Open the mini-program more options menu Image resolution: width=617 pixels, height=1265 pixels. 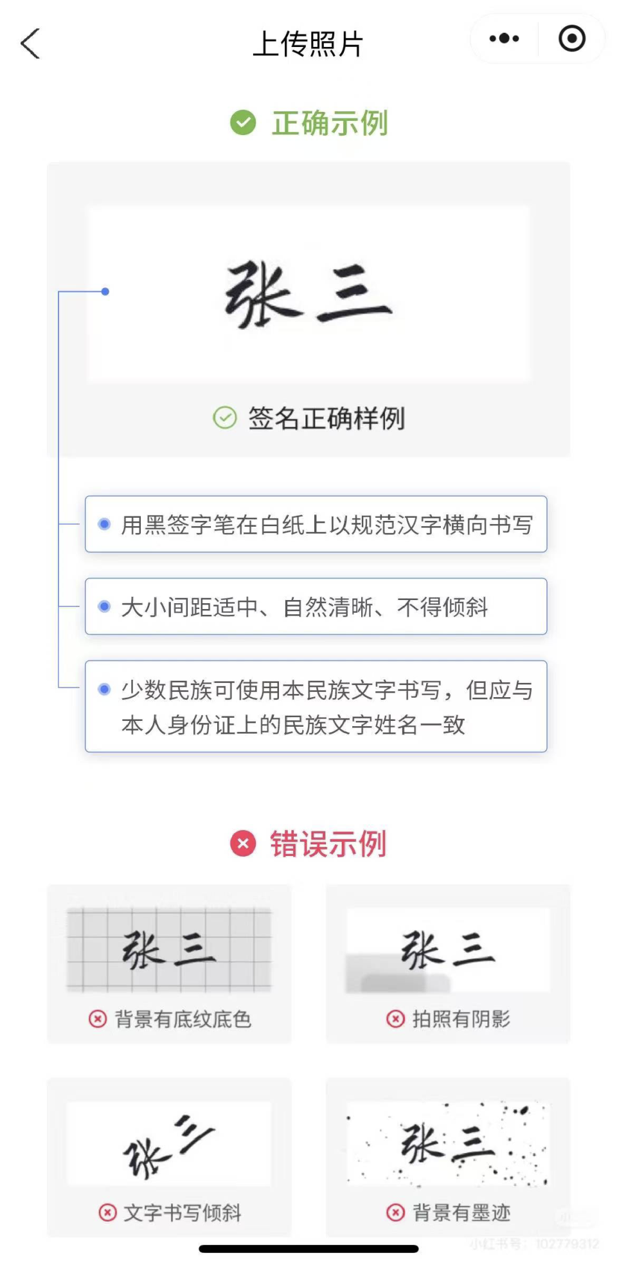point(503,39)
